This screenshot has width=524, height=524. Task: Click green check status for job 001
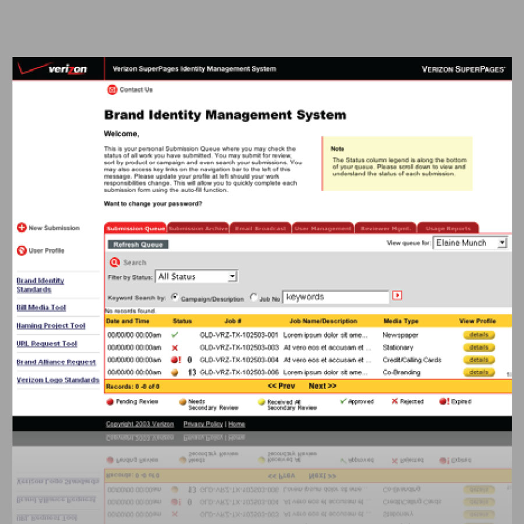click(175, 335)
